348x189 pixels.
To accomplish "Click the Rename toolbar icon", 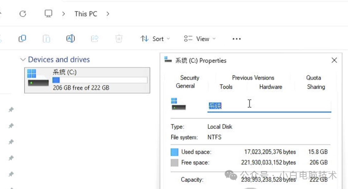I will [70, 39].
